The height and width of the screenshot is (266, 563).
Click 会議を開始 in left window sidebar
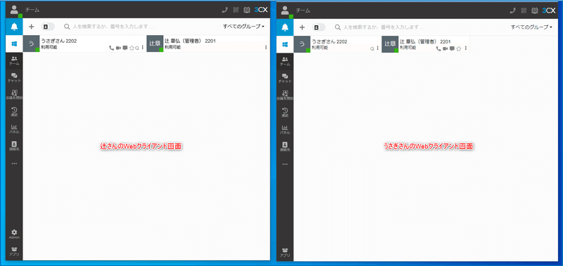coord(14,95)
